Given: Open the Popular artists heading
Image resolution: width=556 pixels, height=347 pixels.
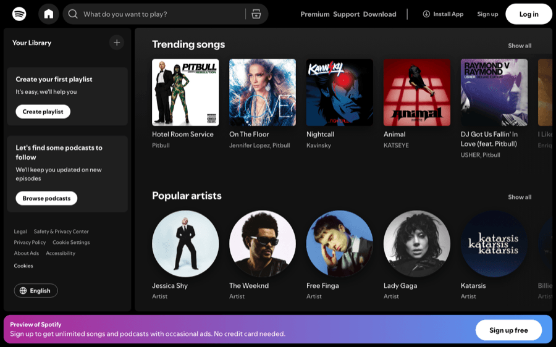Looking at the screenshot, I should tap(187, 196).
